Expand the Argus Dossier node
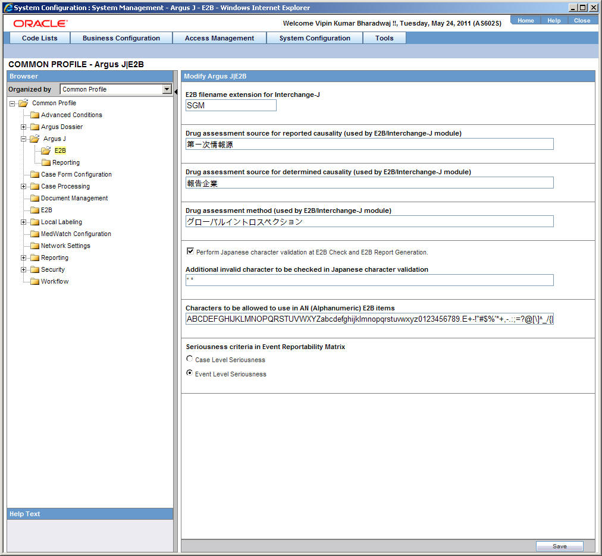Viewport: 602px width, 556px height. point(23,127)
